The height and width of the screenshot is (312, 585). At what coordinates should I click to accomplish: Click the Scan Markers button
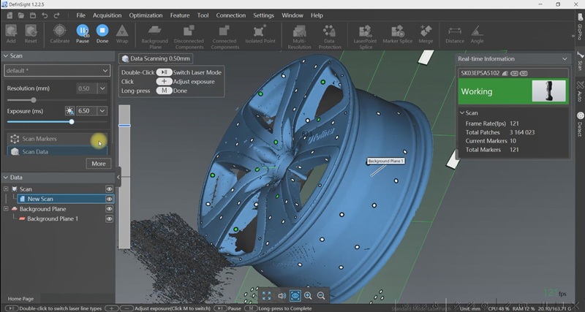coord(39,139)
